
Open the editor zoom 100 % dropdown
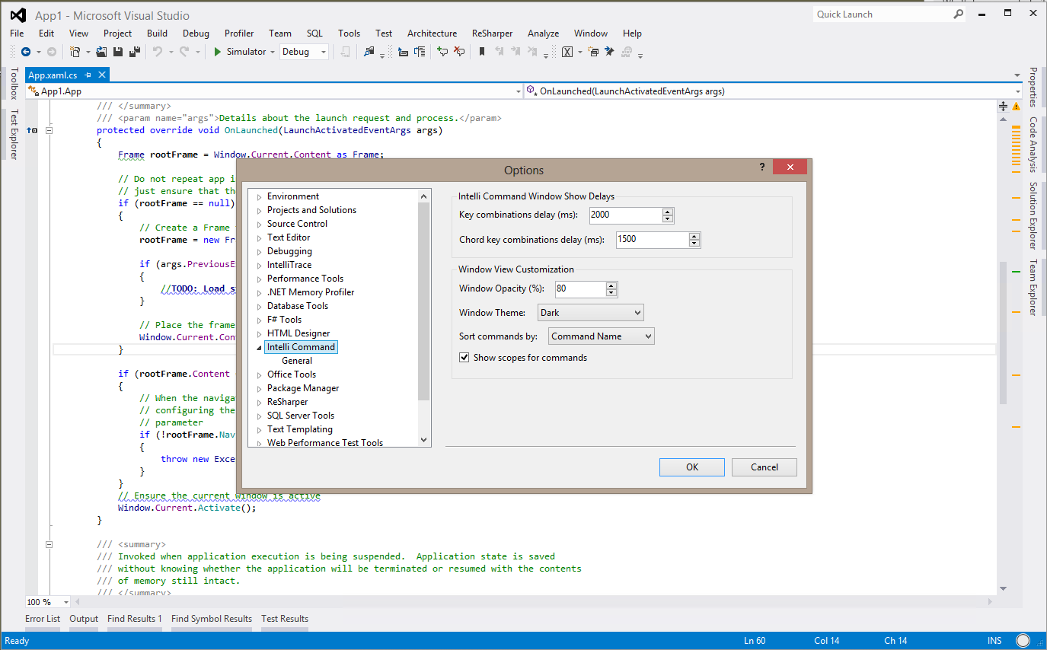66,602
